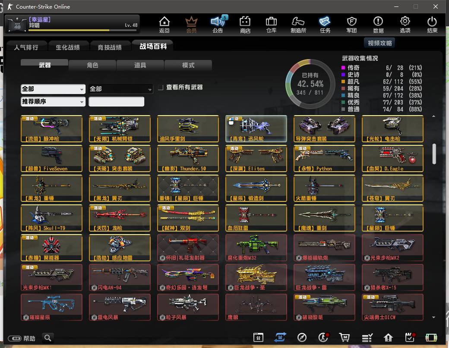Viewport: 449px width, 348px height.
Task: Click the 视频攻略 button
Action: point(379,43)
